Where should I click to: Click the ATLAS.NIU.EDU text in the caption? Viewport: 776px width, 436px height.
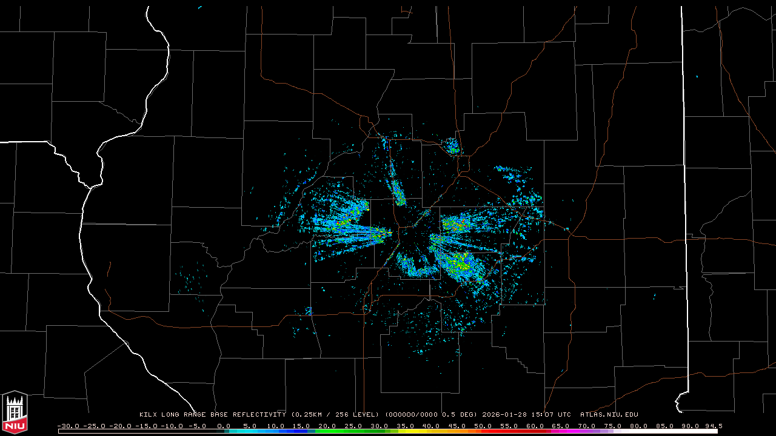tap(609, 415)
